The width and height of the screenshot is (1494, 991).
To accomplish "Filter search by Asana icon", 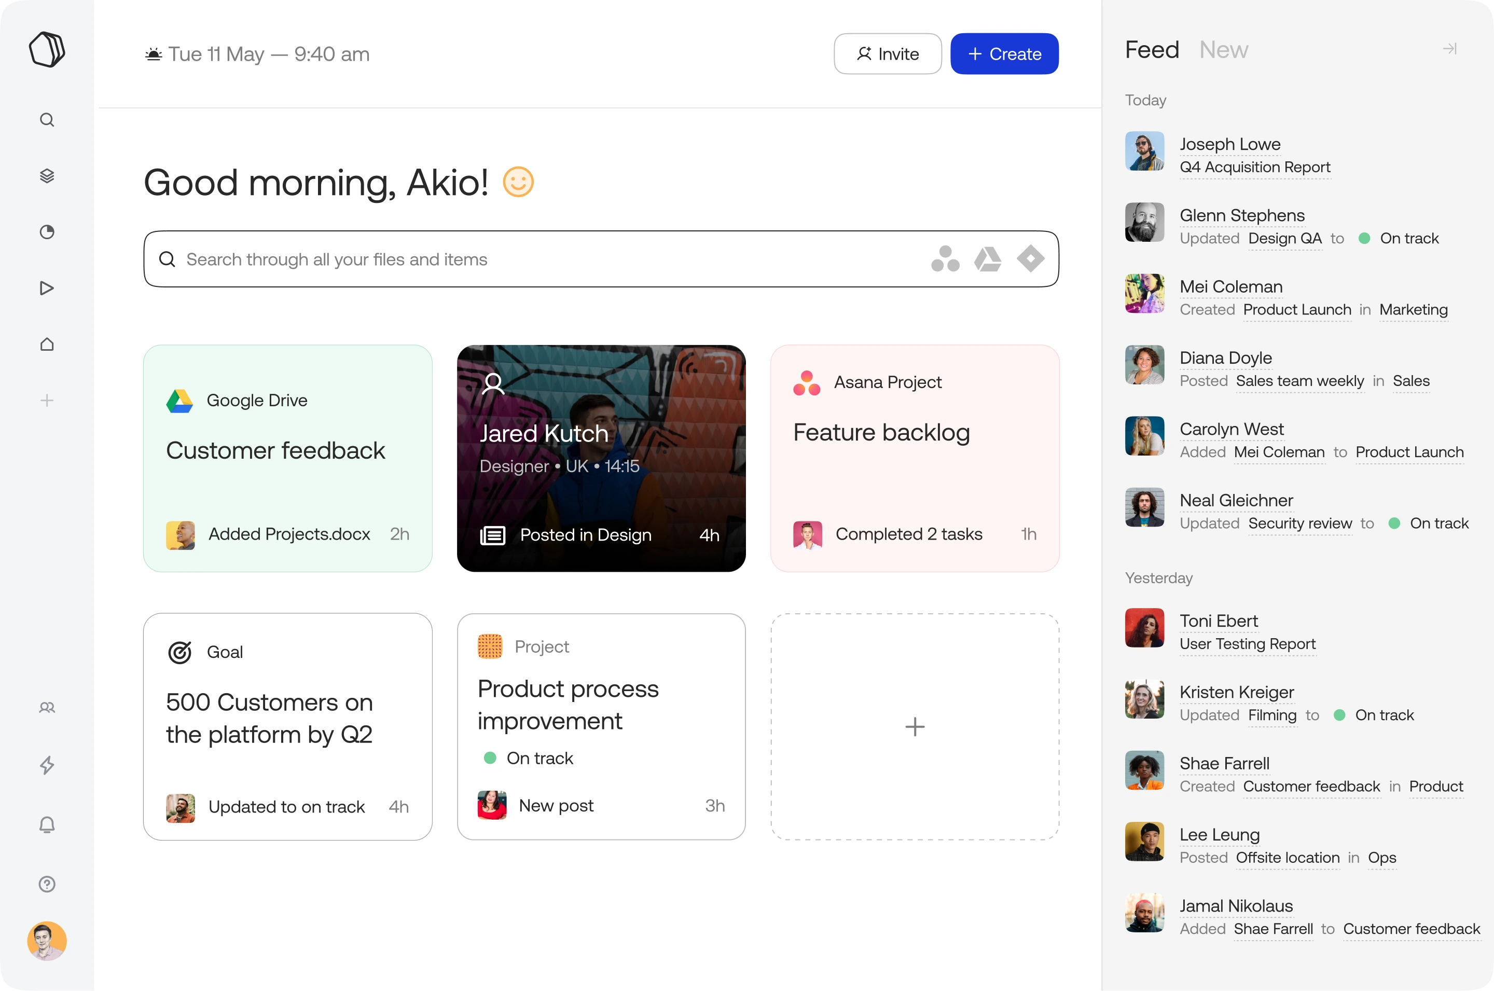I will 945,259.
